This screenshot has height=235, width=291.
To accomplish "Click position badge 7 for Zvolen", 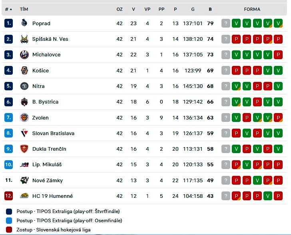I will click(x=8, y=117).
